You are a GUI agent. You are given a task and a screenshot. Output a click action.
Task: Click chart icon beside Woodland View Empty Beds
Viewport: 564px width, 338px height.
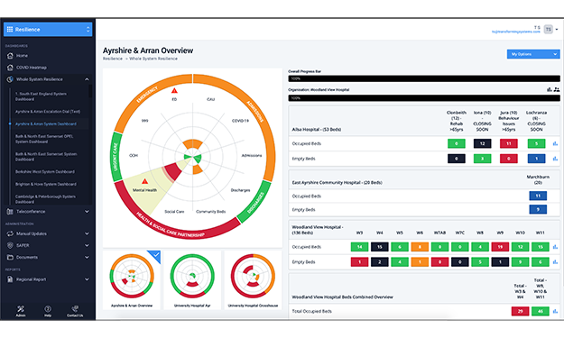pyautogui.click(x=555, y=262)
